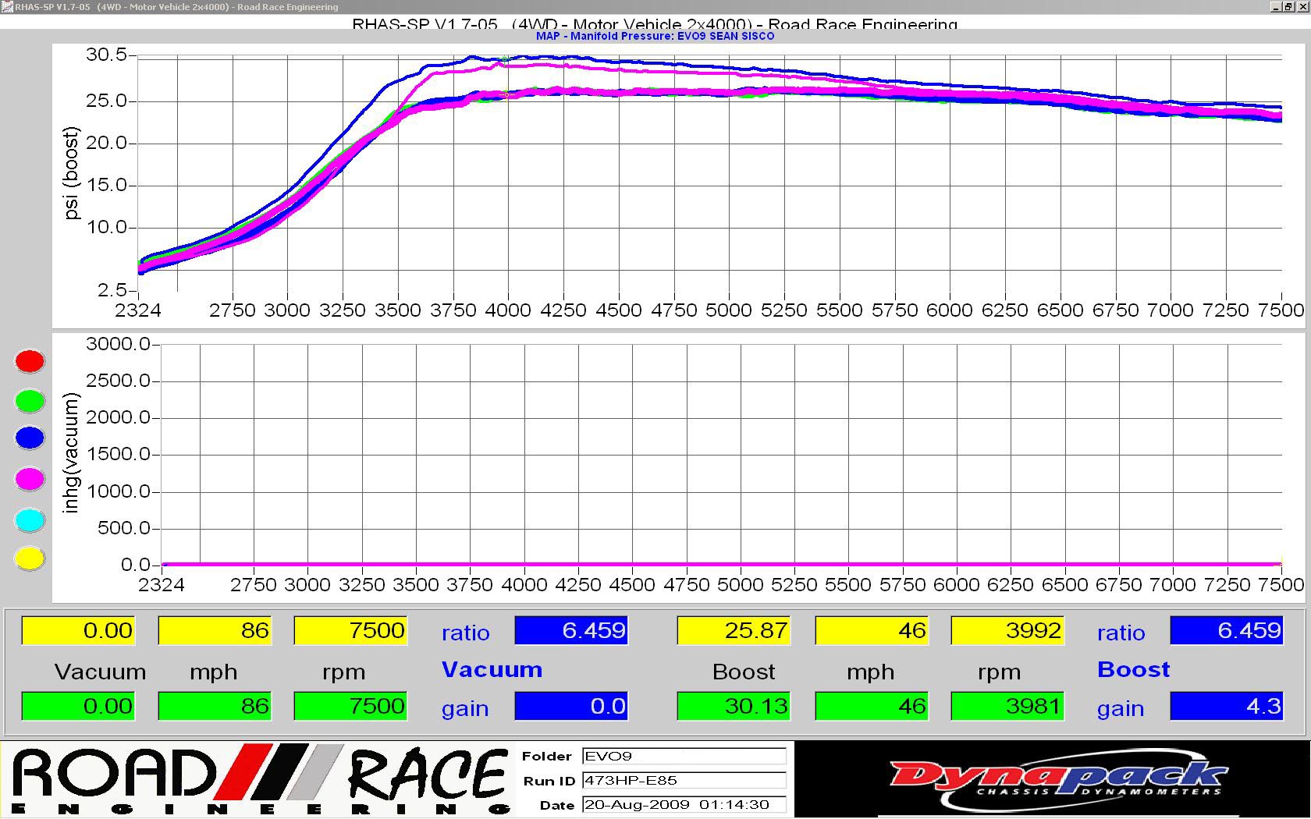Click the RHAS-SP application icon in title bar
Image resolution: width=1311 pixels, height=819 pixels.
(7, 7)
